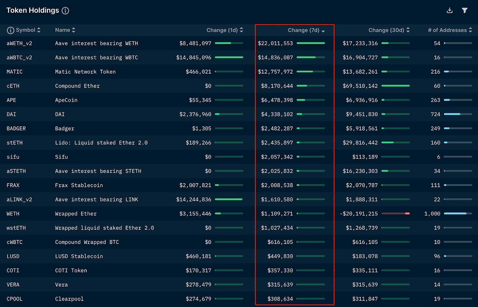Click the Change (1d) header label
This screenshot has height=307, width=478.
click(222, 30)
